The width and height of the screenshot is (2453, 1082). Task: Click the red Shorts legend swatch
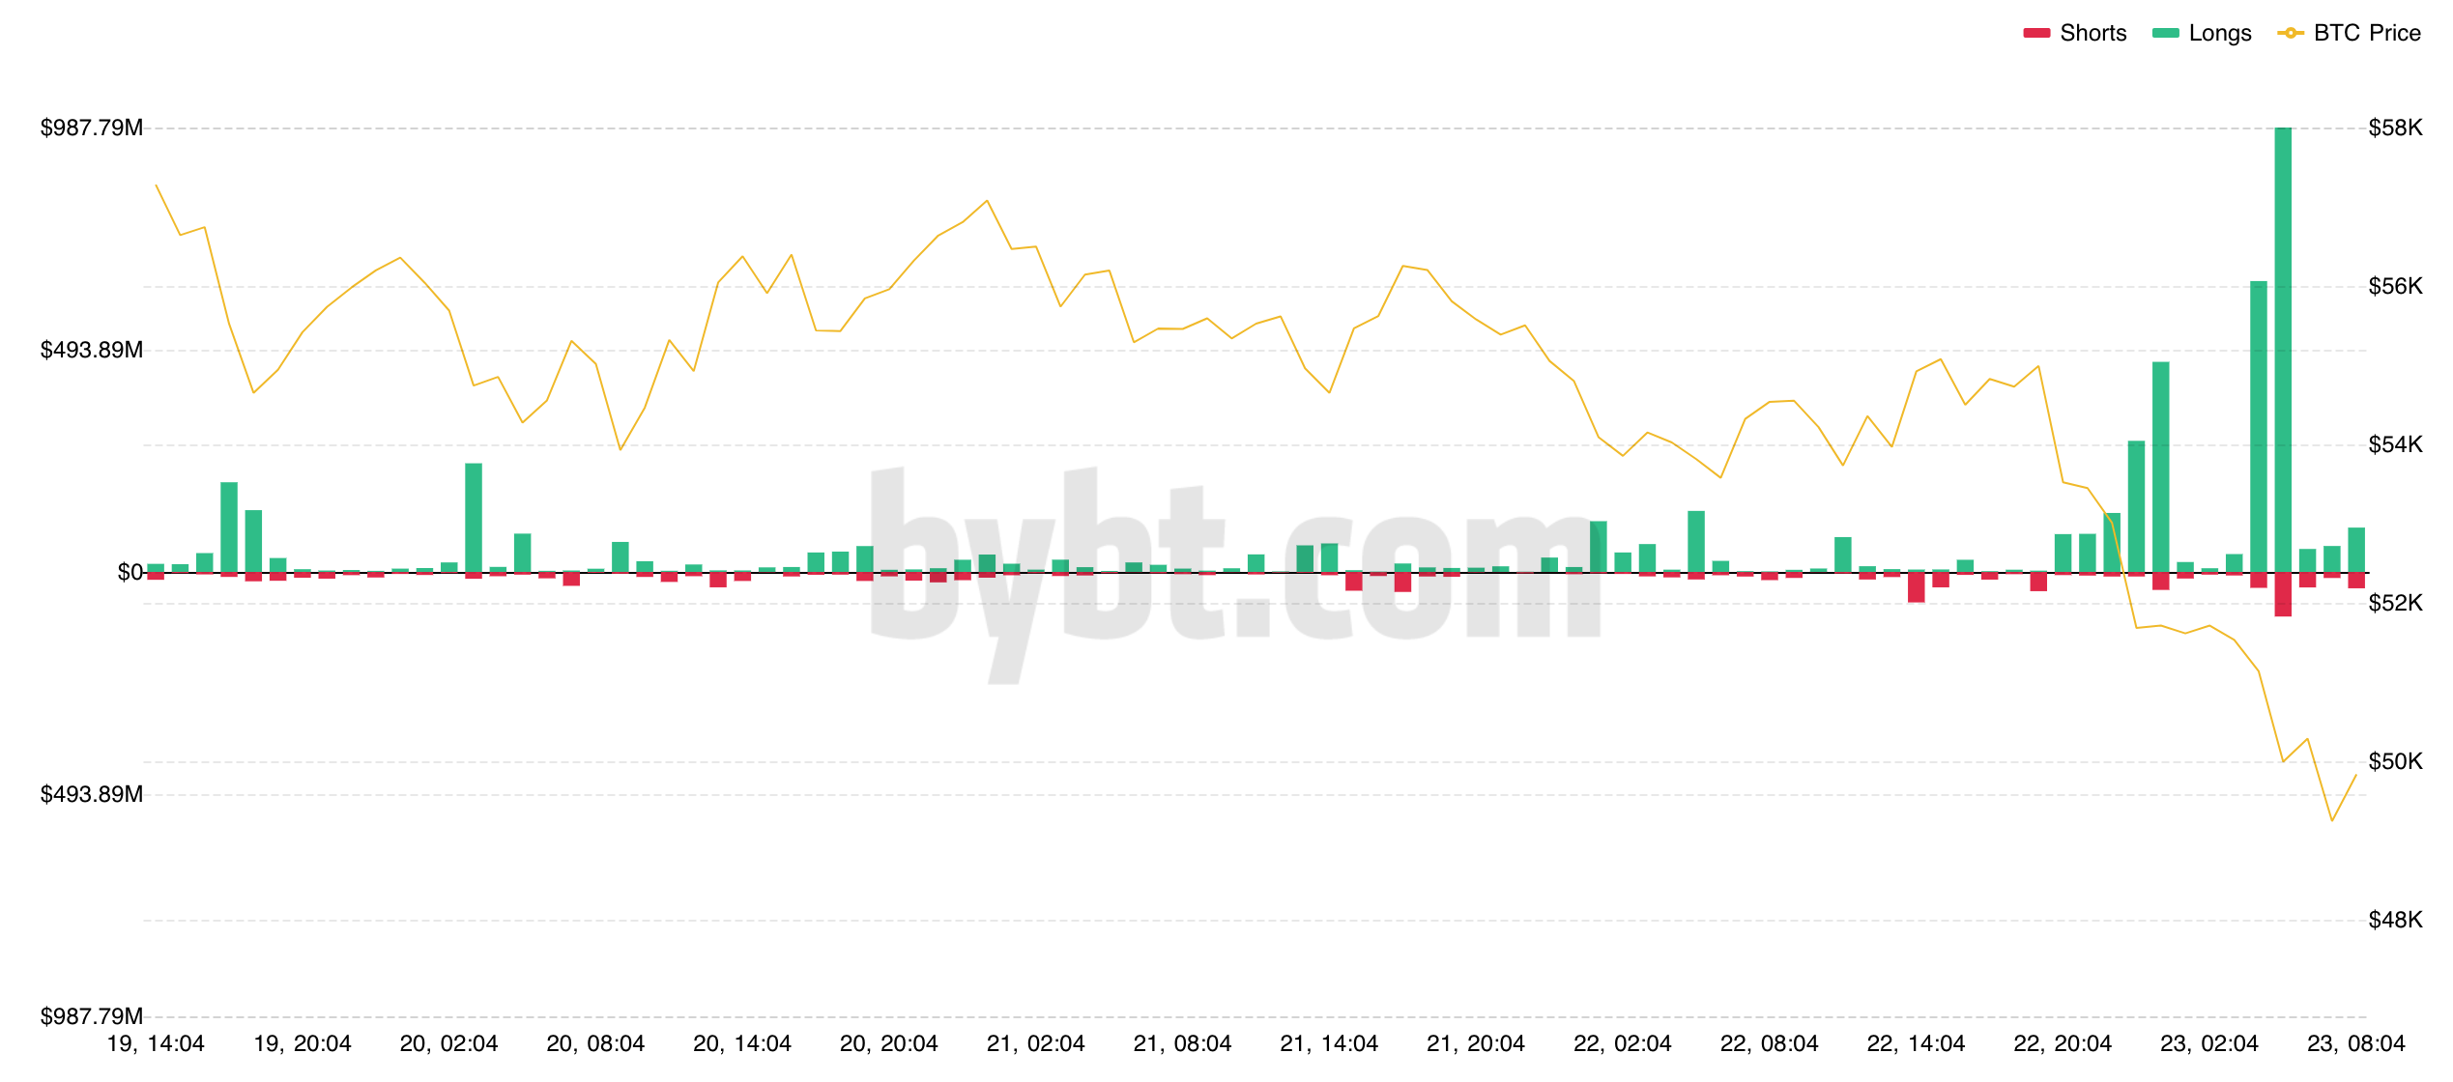point(2036,33)
